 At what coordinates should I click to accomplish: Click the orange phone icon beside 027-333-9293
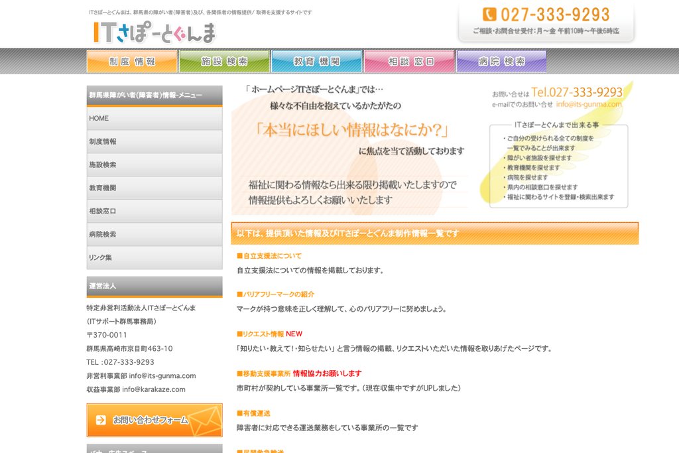(x=489, y=15)
